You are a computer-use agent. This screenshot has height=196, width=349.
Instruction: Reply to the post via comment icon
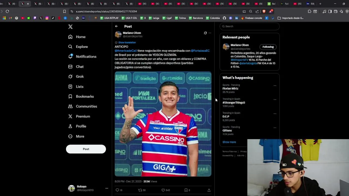pyautogui.click(x=117, y=190)
